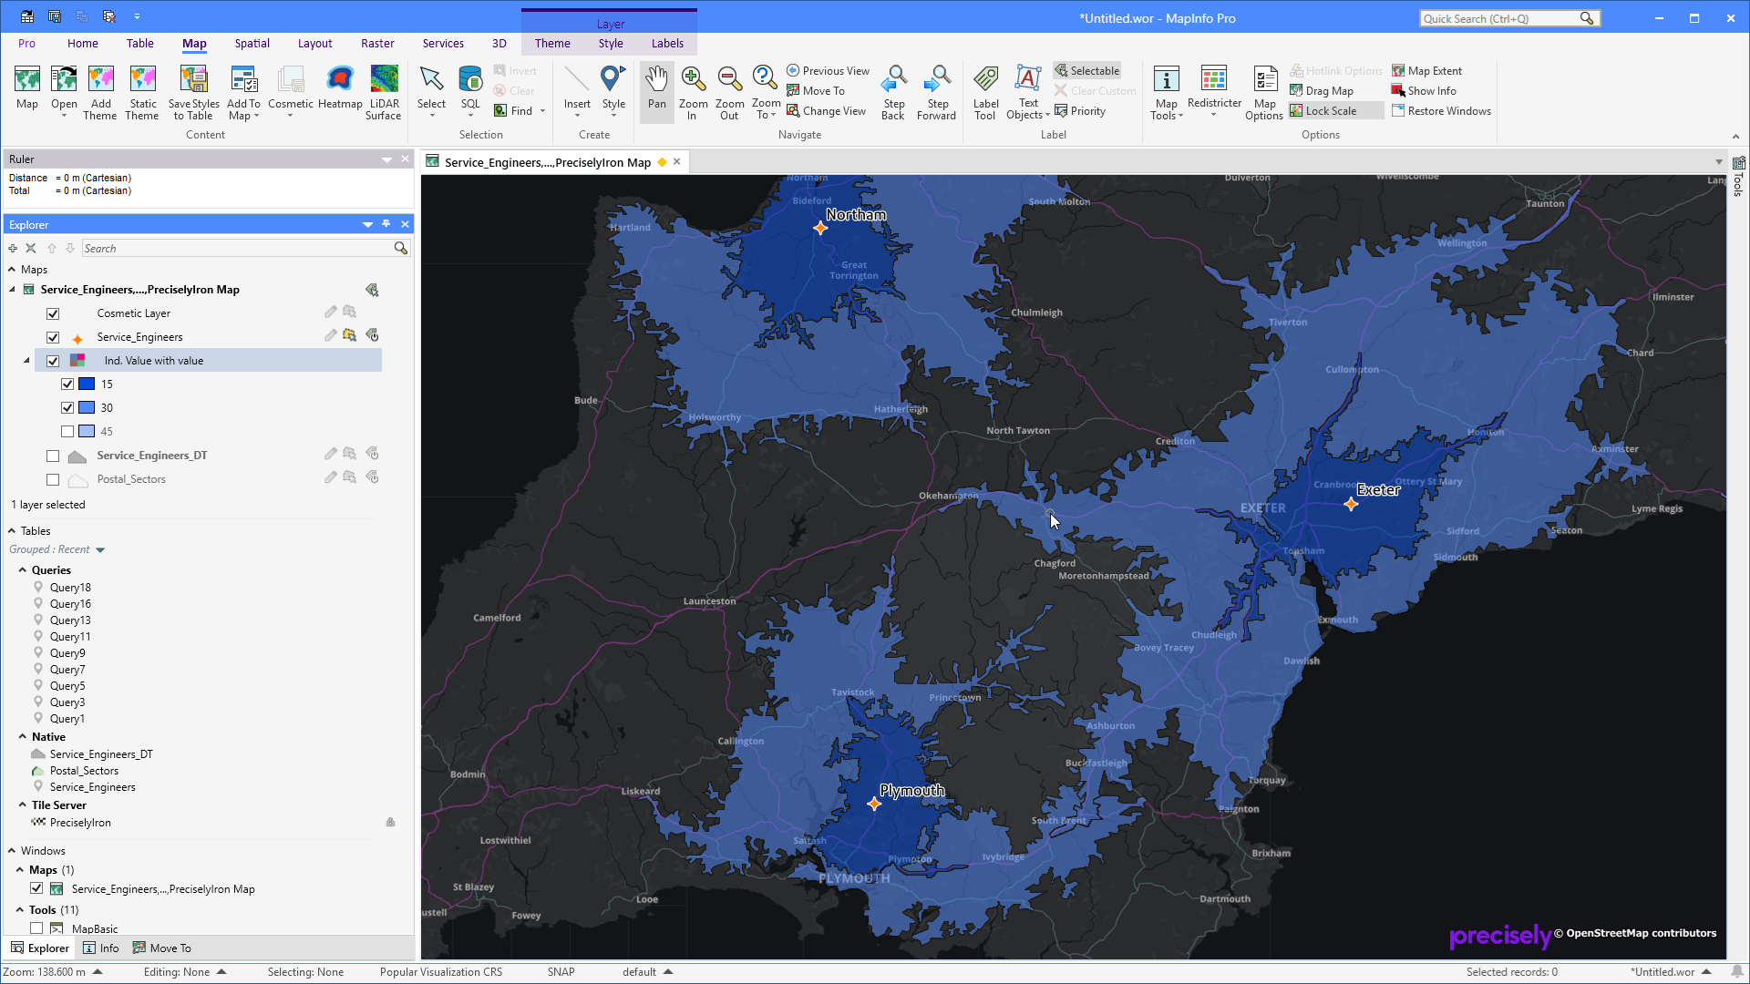Switch to the Spatial ribbon tab
This screenshot has height=984, width=1750.
[x=252, y=43]
